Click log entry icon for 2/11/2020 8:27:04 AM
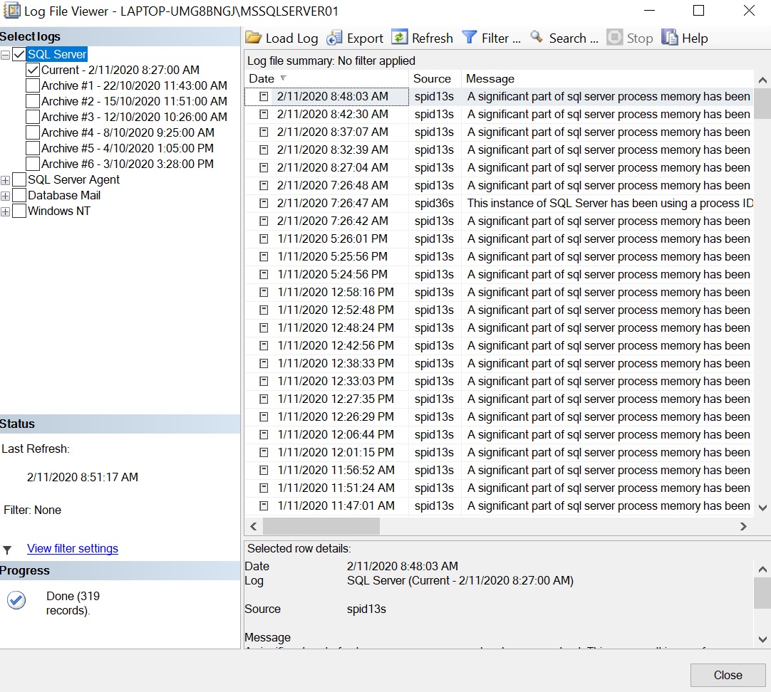771x692 pixels. point(264,168)
